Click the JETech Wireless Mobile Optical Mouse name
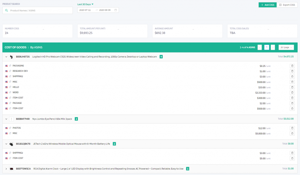 (71, 144)
